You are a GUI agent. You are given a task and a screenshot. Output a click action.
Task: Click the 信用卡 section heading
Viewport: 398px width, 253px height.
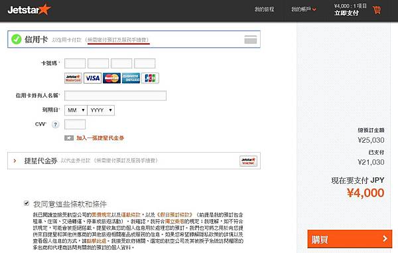click(x=36, y=39)
